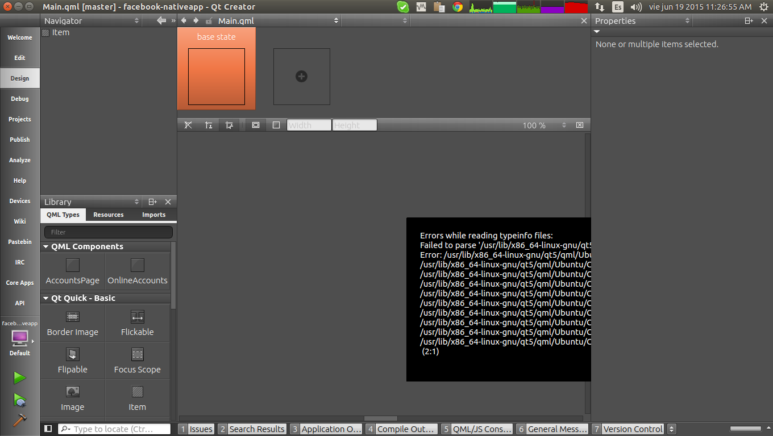Open the Issues output pane
The image size is (773, 436).
196,429
